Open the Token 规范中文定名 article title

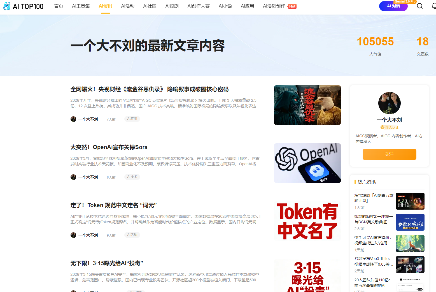click(x=113, y=205)
